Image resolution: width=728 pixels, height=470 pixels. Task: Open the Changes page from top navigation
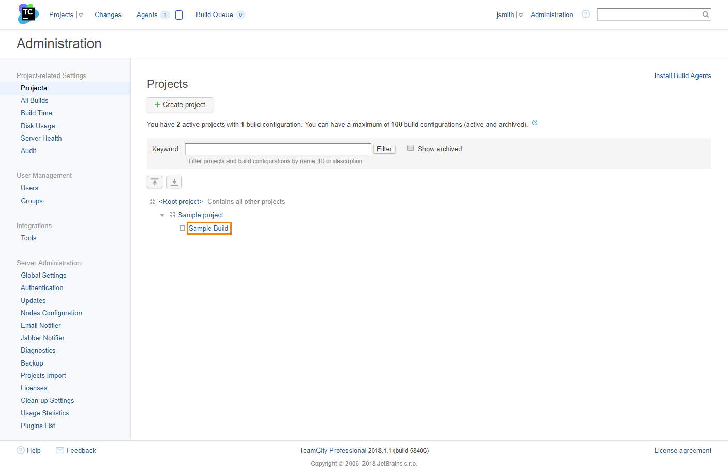coord(108,14)
